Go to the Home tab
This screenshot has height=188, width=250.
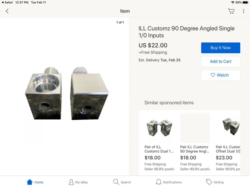pos(35,182)
